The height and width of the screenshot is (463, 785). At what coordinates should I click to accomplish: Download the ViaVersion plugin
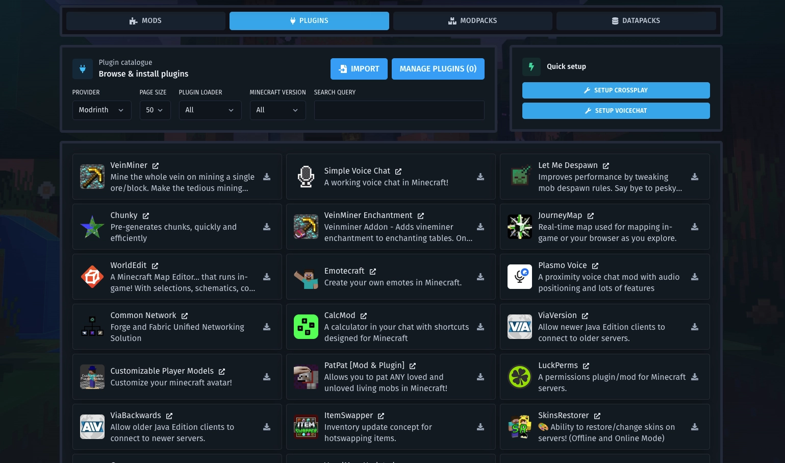point(695,327)
